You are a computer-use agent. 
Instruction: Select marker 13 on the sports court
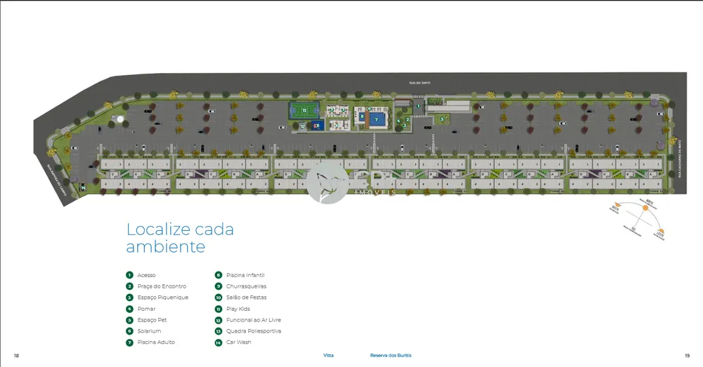[x=304, y=110]
